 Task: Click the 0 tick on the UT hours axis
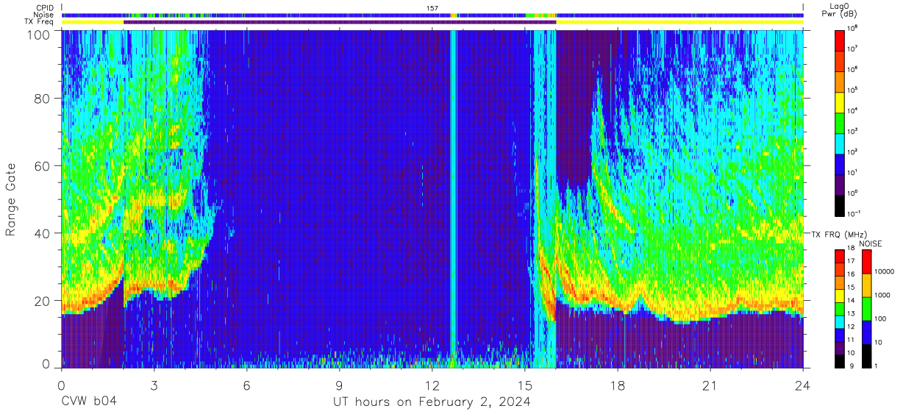pyautogui.click(x=61, y=385)
